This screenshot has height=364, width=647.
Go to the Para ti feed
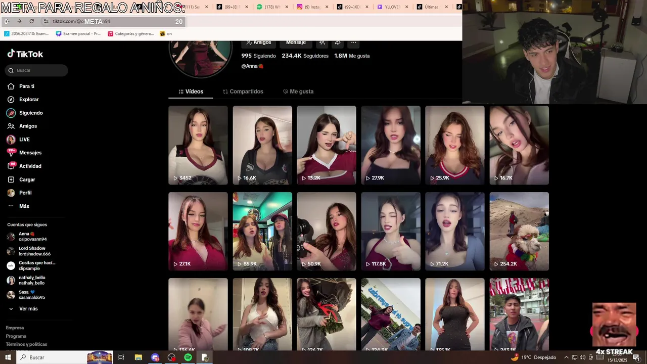coord(27,86)
